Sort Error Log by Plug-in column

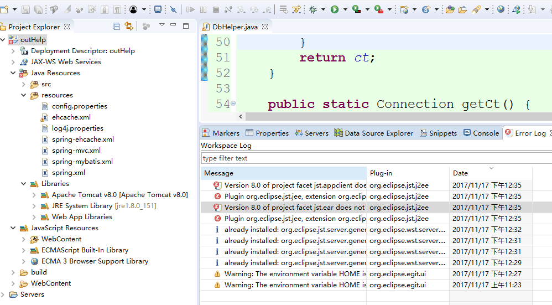click(x=408, y=173)
